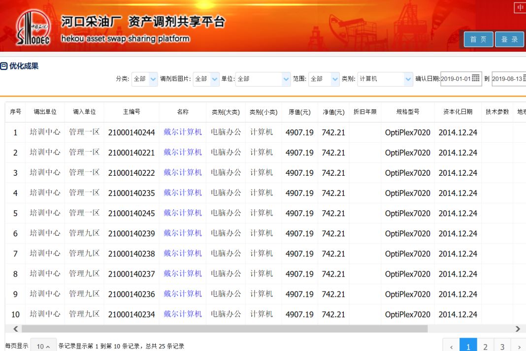Click the Sinopec logo in header
The width and height of the screenshot is (526, 351).
[x=33, y=29]
